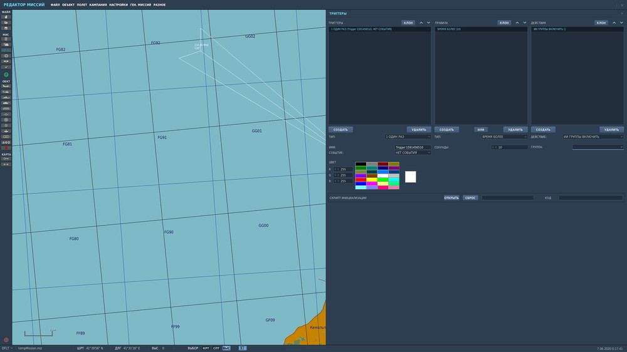Open the НАСТРОЙКИ menu
The width and height of the screenshot is (627, 352).
click(x=119, y=5)
